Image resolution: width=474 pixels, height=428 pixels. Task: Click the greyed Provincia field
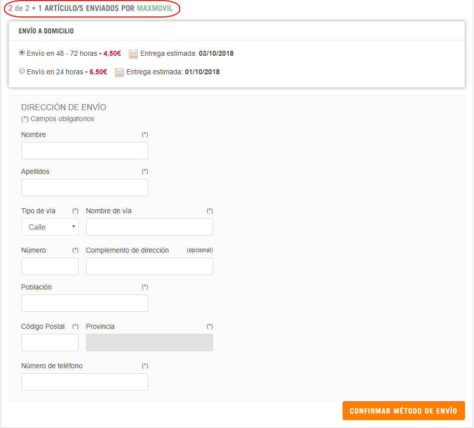[149, 342]
